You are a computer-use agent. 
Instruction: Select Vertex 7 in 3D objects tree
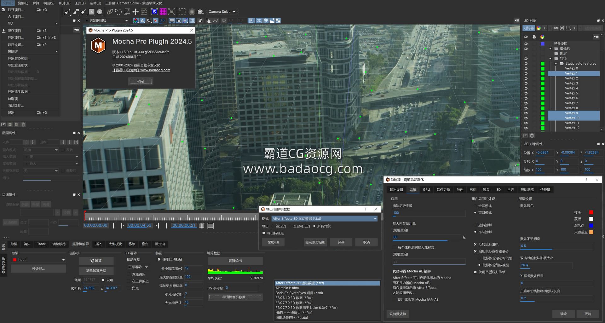571,103
